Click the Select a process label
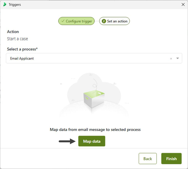Image resolution: width=188 pixels, height=169 pixels. [22, 49]
